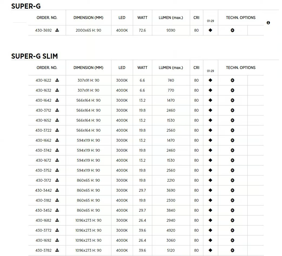This screenshot has height=256, width=282.
Task: Click the SUPER-G SLIM section heading
Action: pyautogui.click(x=35, y=56)
